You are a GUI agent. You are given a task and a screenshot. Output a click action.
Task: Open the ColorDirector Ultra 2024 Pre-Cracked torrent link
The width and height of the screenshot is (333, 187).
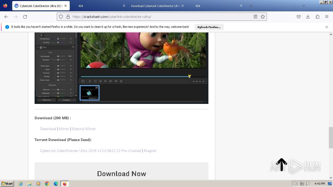coord(91,151)
